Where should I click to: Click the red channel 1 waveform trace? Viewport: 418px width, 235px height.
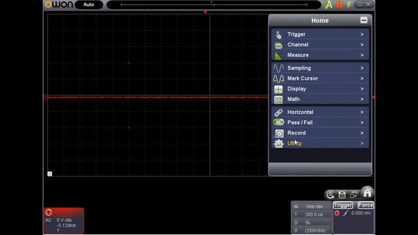point(158,97)
